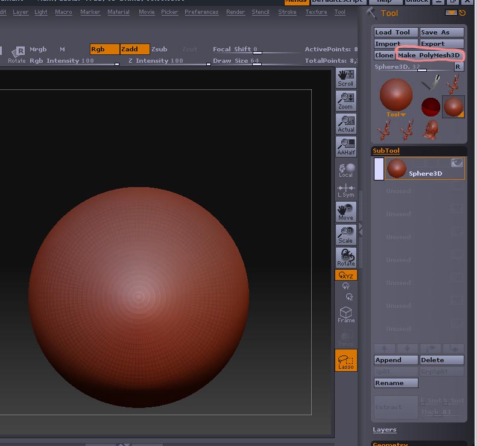The height and width of the screenshot is (446, 477).
Task: Click the top shelf Rotate icon
Action: (17, 54)
